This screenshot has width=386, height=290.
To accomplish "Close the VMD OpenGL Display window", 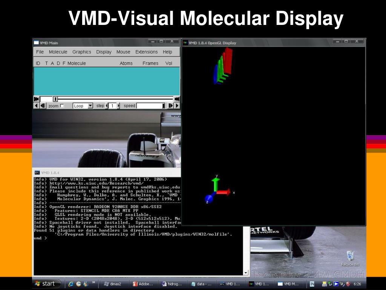I will click(357, 42).
